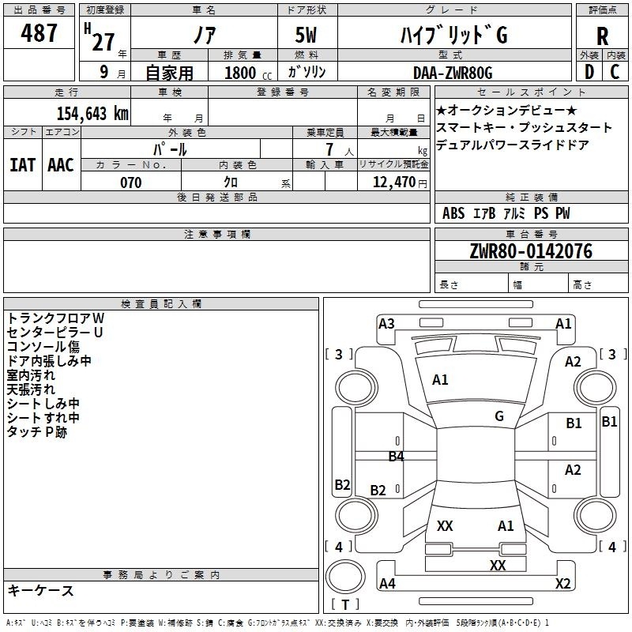Click the office notice キーケース
Screen dimensions: 632x632
click(x=41, y=590)
